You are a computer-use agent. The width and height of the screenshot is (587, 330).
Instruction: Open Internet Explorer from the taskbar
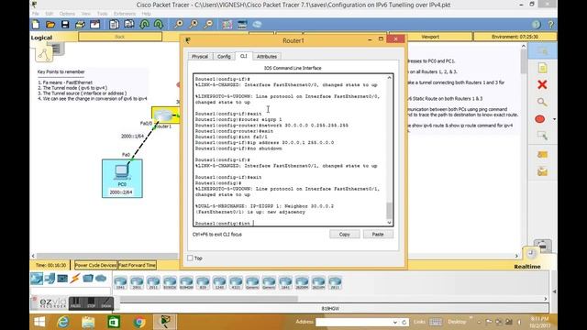(x=63, y=322)
